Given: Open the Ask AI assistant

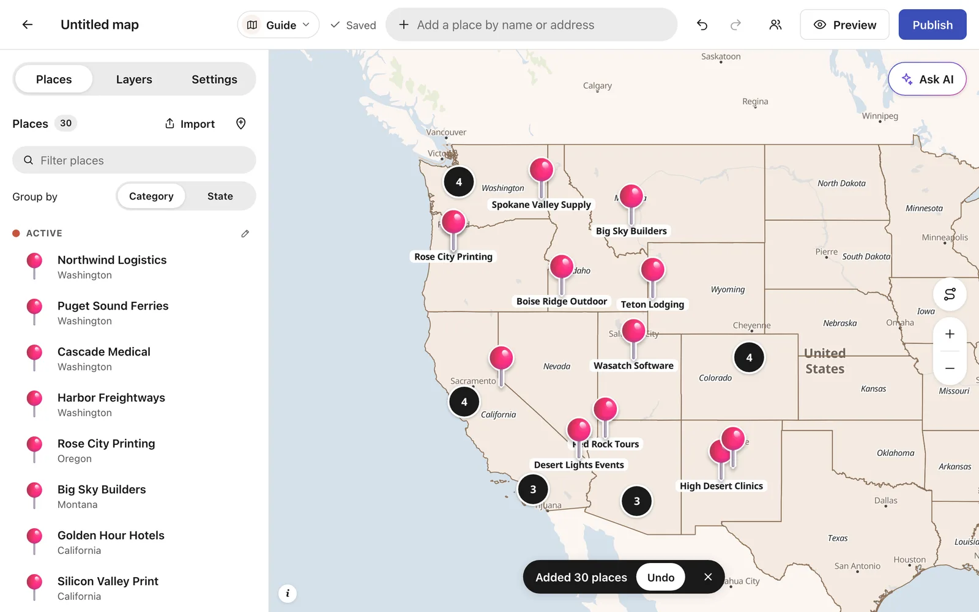Looking at the screenshot, I should click(927, 79).
